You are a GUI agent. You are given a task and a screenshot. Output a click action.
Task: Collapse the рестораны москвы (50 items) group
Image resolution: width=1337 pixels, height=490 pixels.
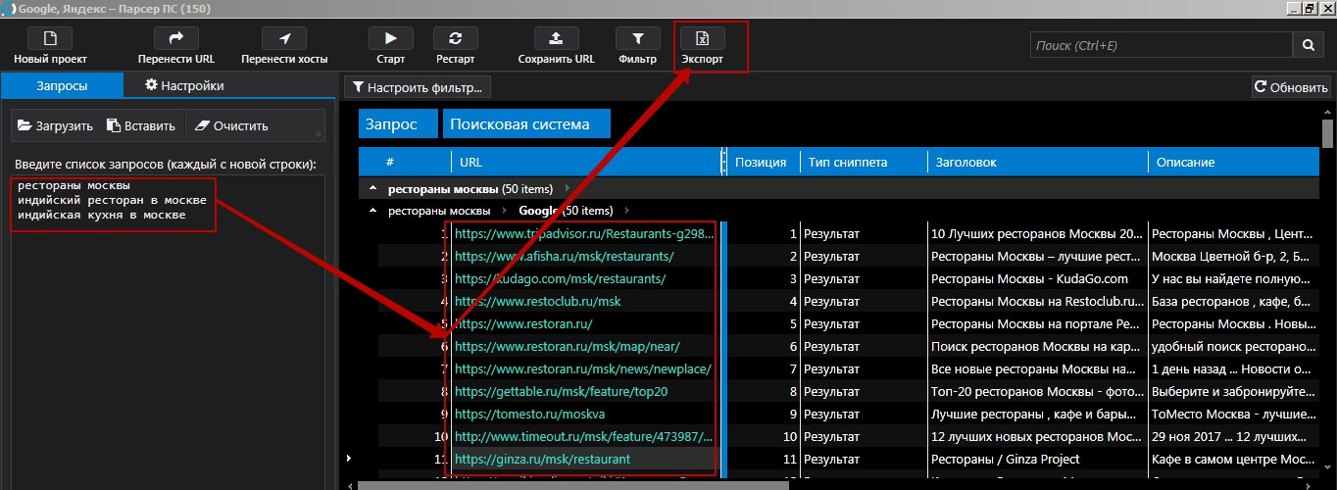coord(372,188)
